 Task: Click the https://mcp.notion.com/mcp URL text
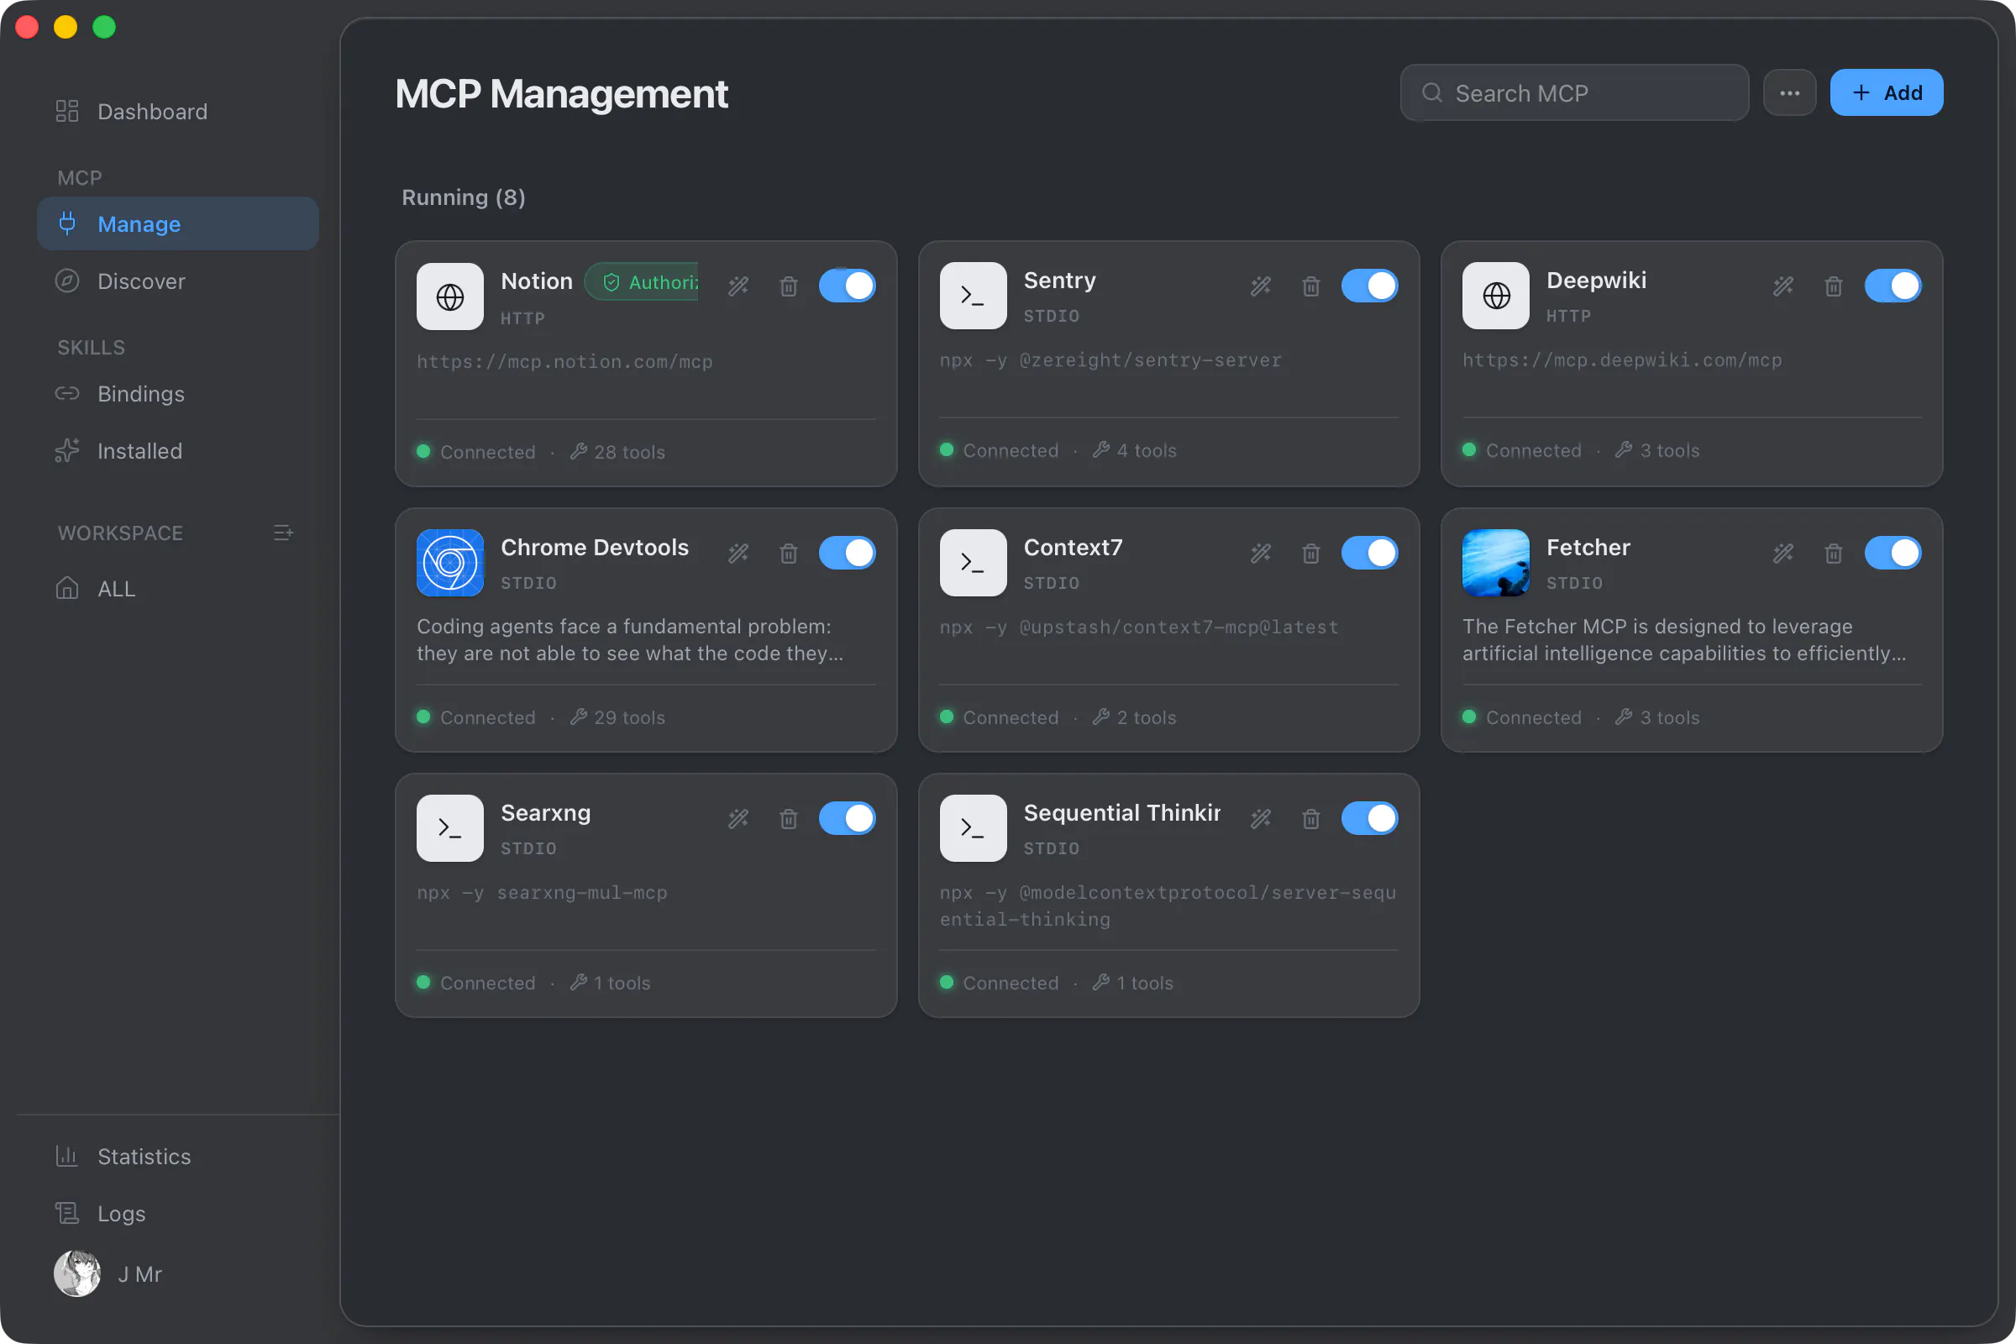pos(564,362)
